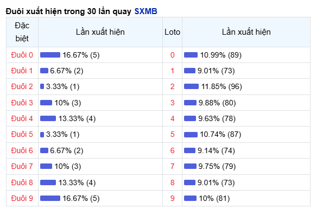This screenshot has width=316, height=208.
Task: Click the Loto column header
Action: (x=172, y=32)
